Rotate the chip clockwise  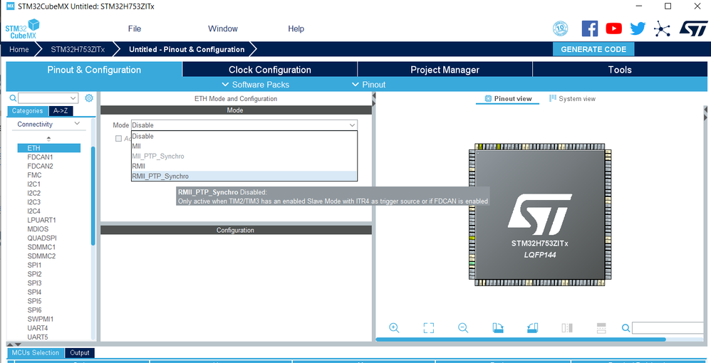coord(498,328)
